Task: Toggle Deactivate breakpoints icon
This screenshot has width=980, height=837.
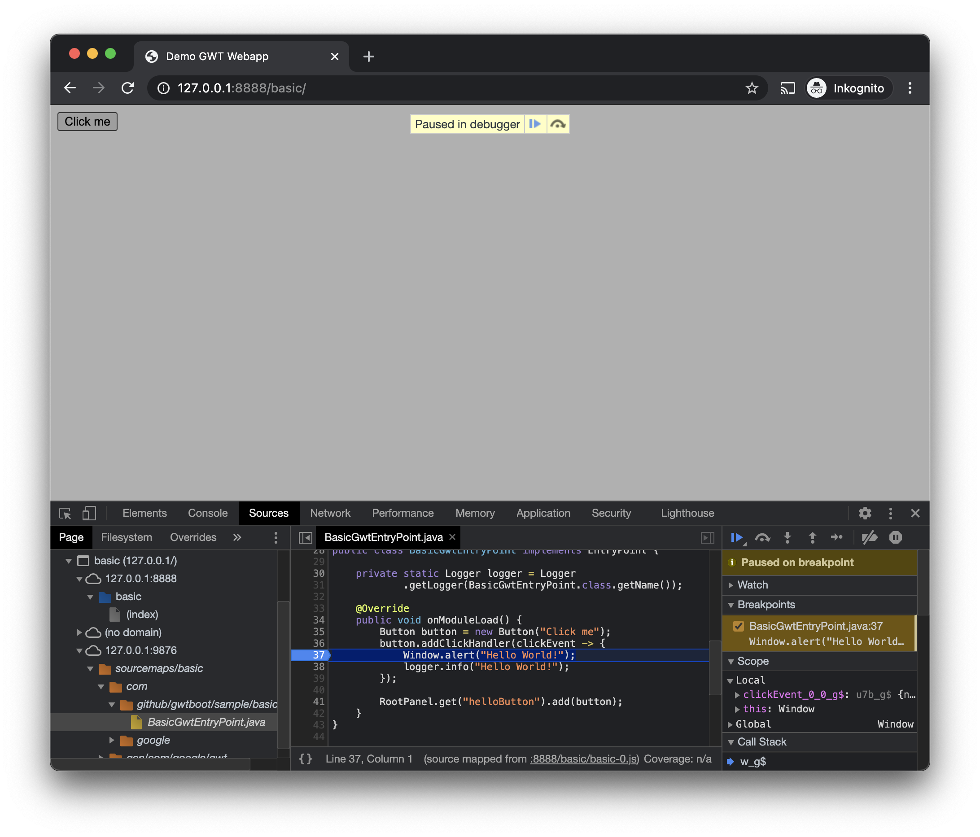Action: [x=869, y=537]
